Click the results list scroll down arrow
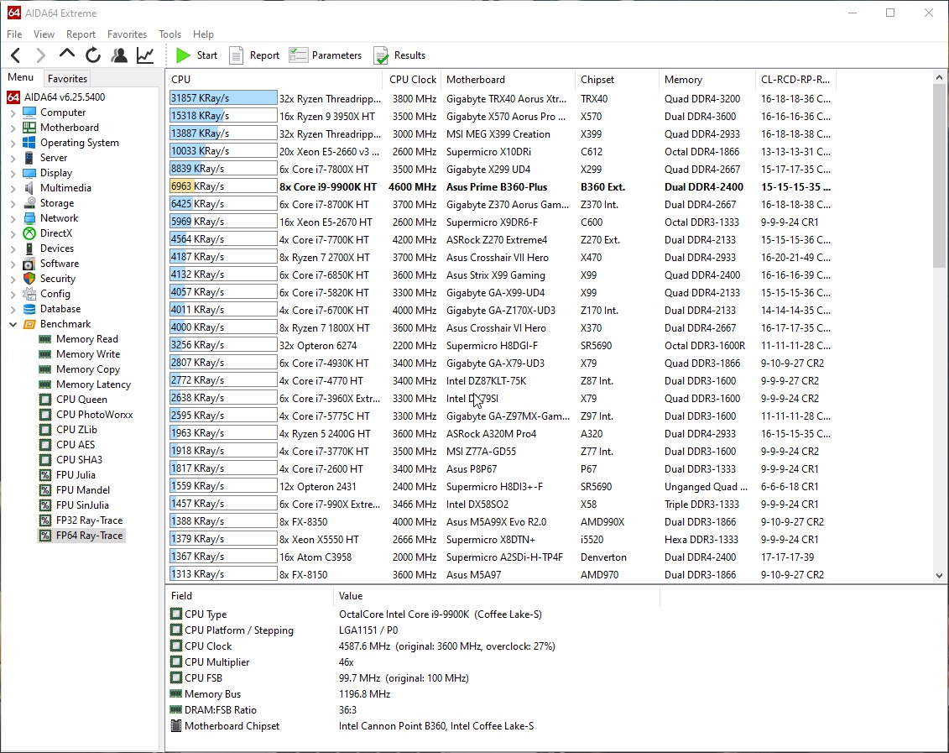 [x=939, y=576]
